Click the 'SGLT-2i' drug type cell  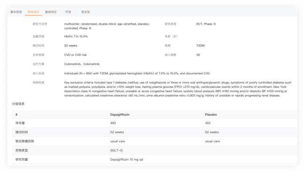[x=116, y=150]
